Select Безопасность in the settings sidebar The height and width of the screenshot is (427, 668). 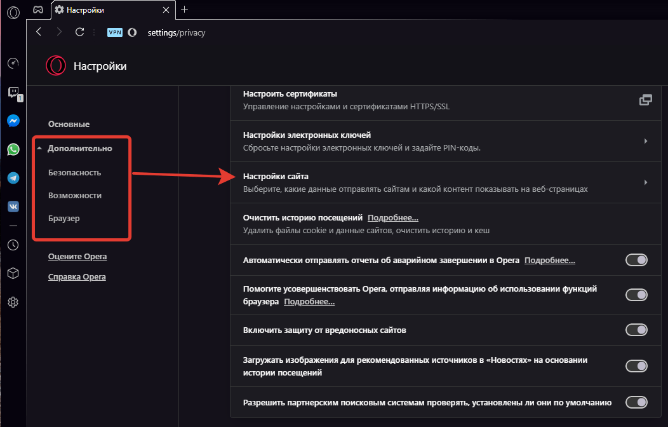pos(74,172)
